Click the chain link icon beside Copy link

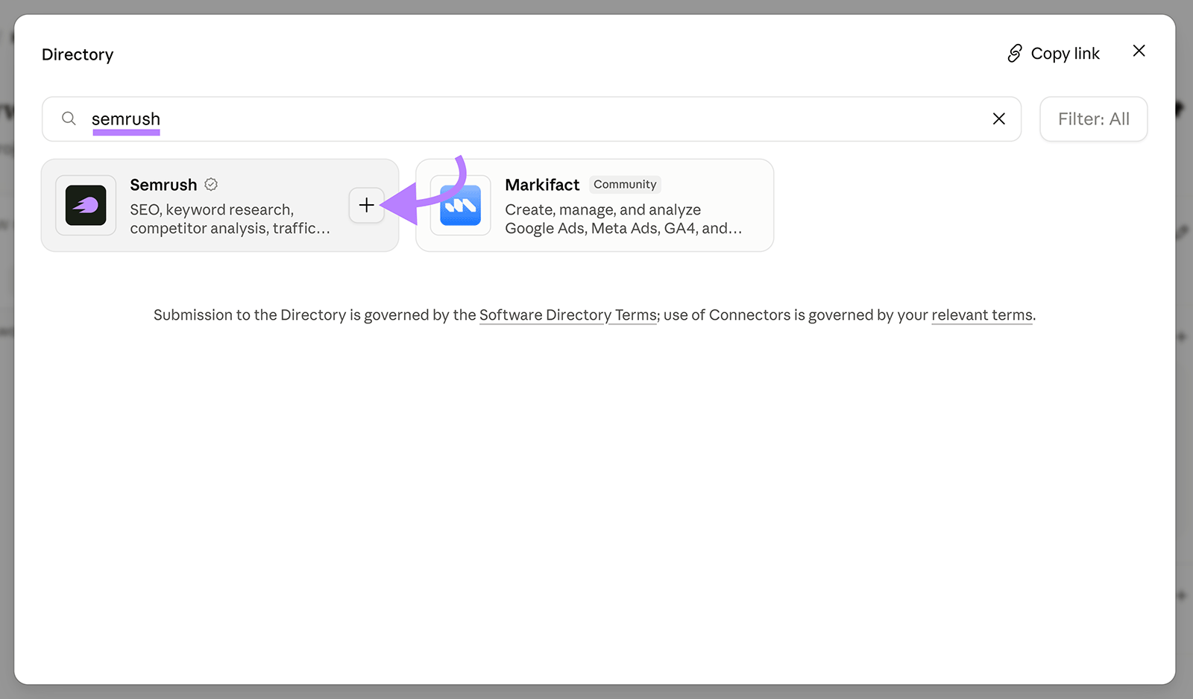pos(1014,54)
